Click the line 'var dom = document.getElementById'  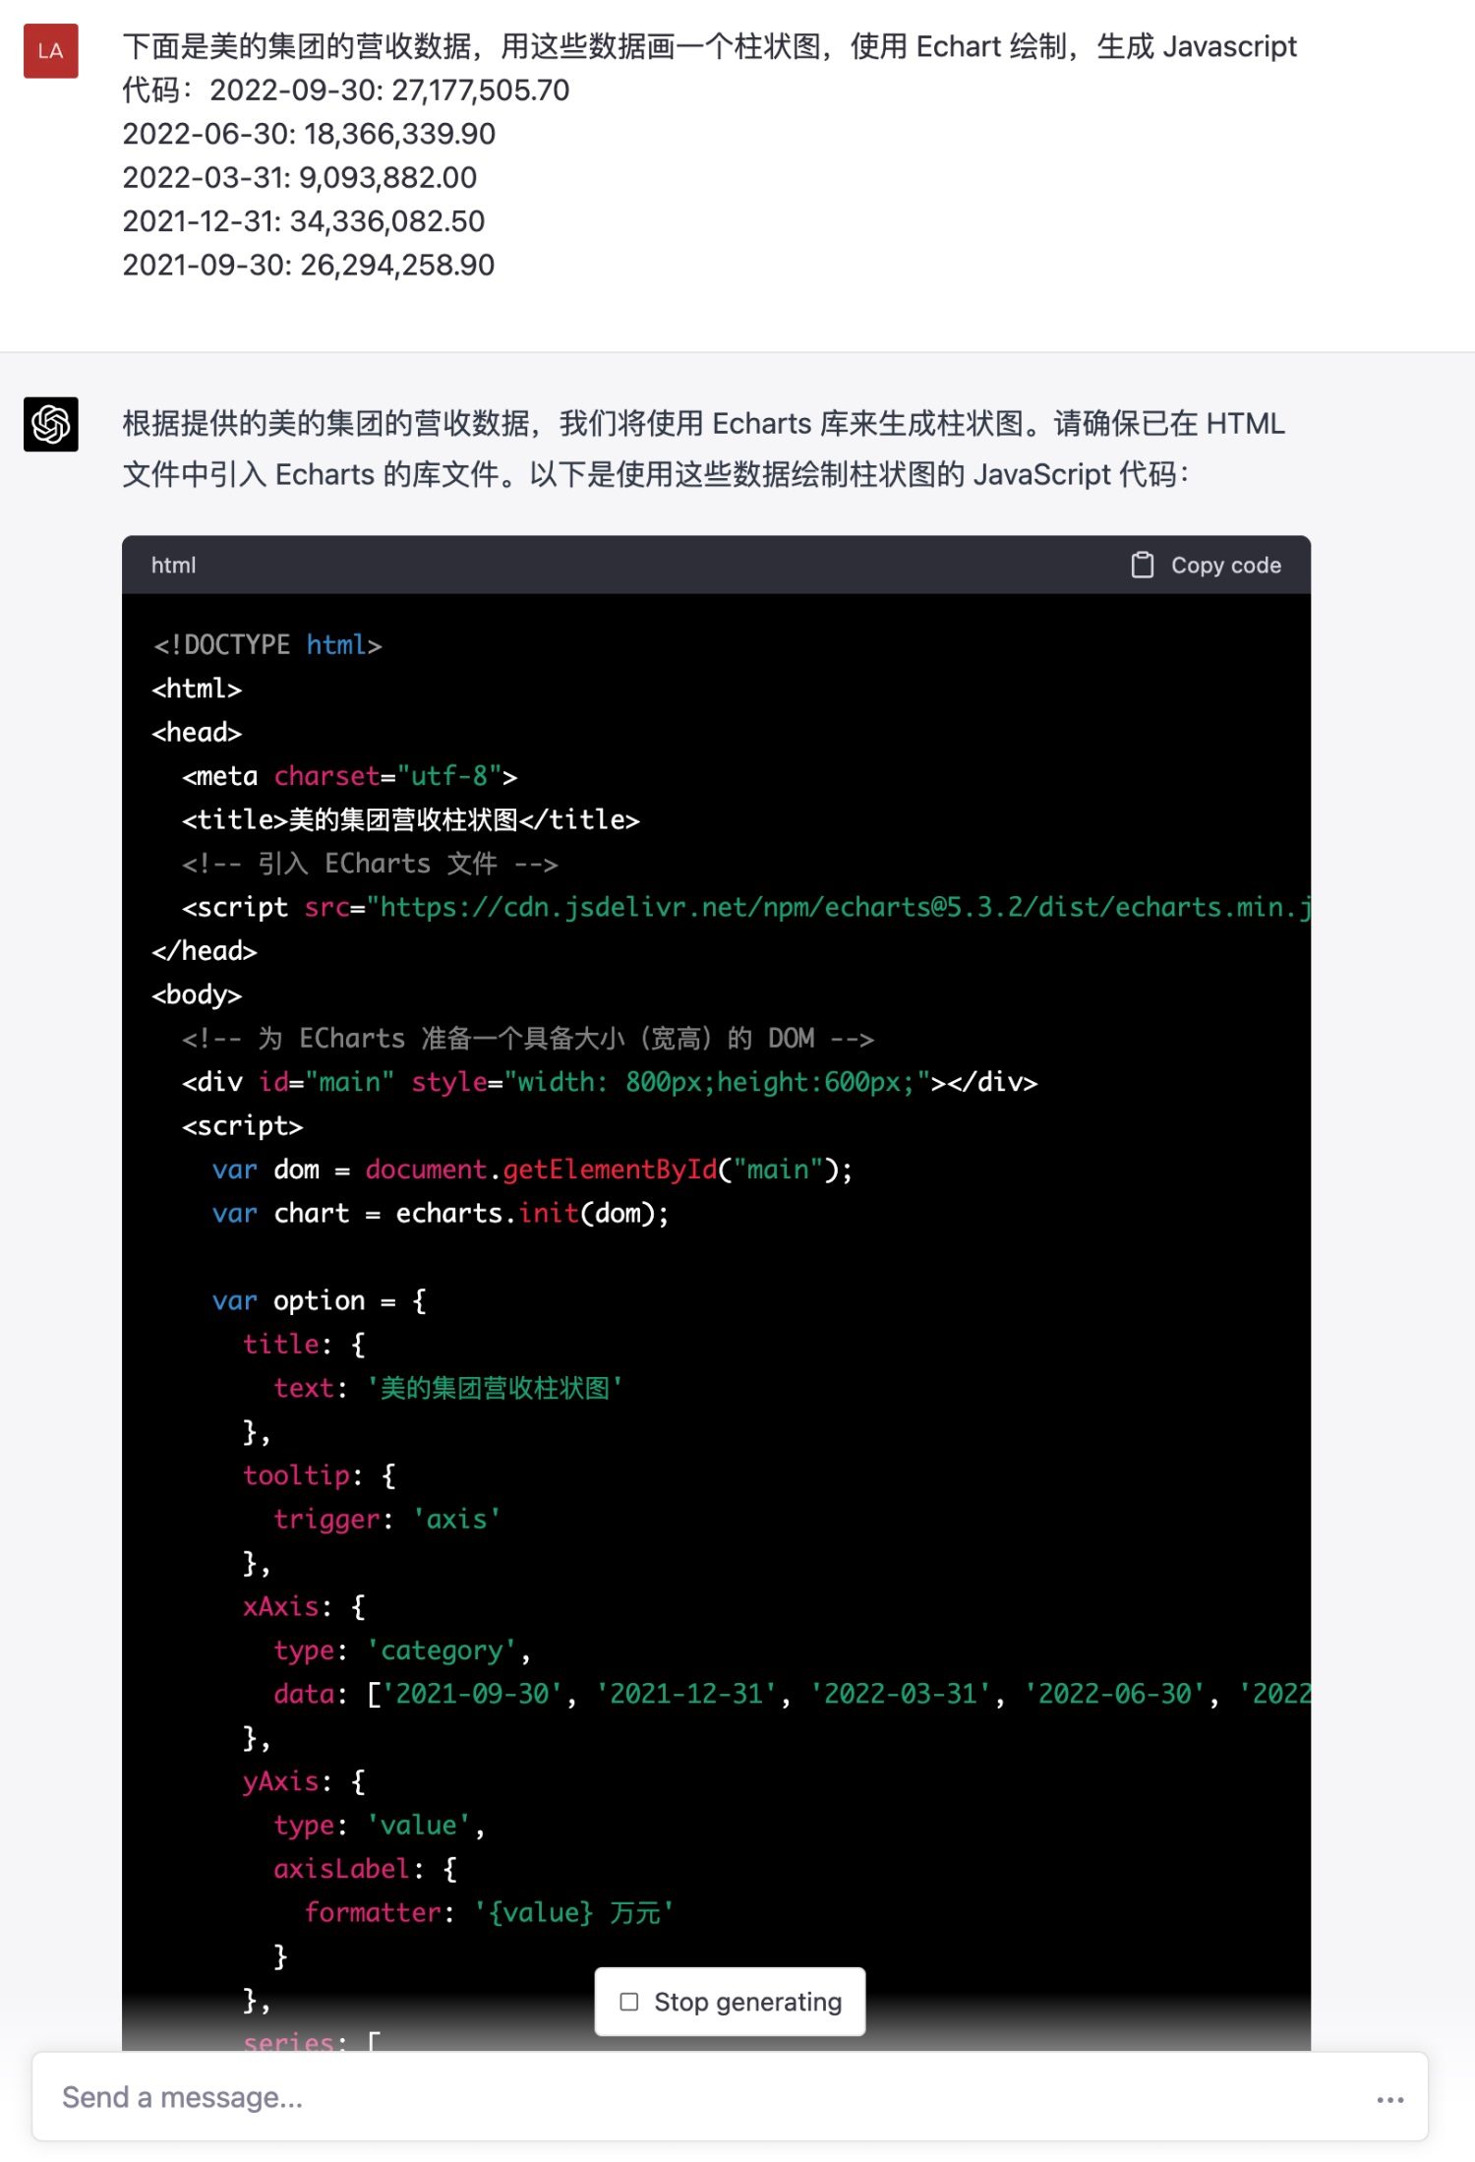(x=532, y=1170)
